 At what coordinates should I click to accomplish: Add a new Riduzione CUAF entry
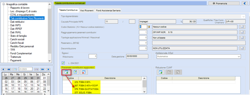click(161, 72)
